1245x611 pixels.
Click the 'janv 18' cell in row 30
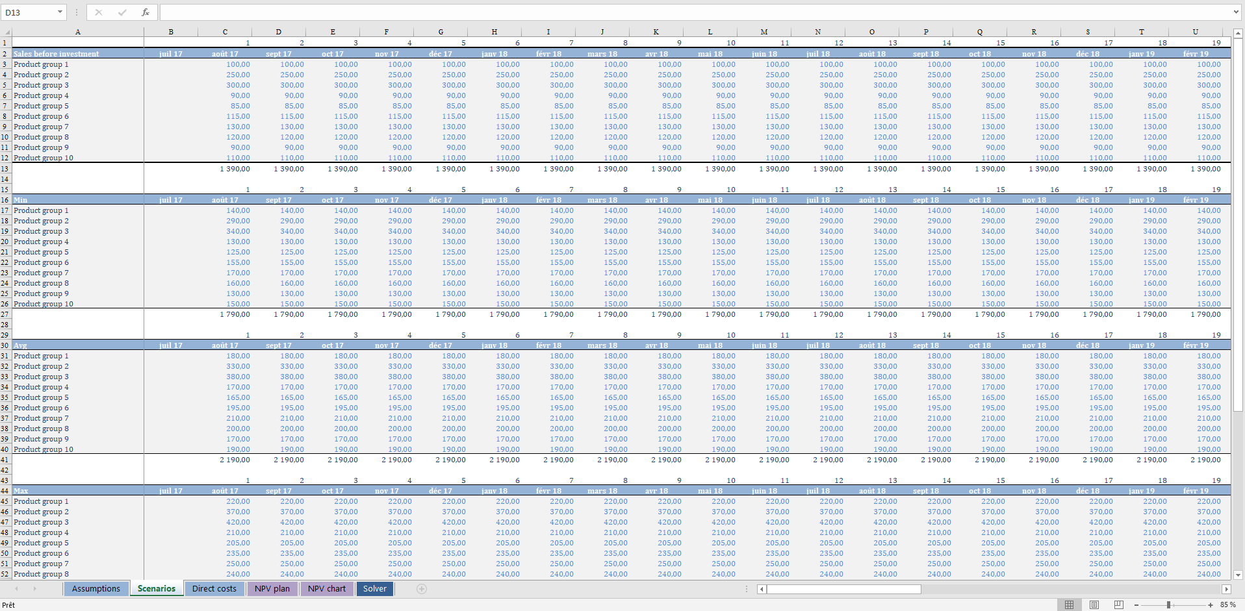point(494,345)
